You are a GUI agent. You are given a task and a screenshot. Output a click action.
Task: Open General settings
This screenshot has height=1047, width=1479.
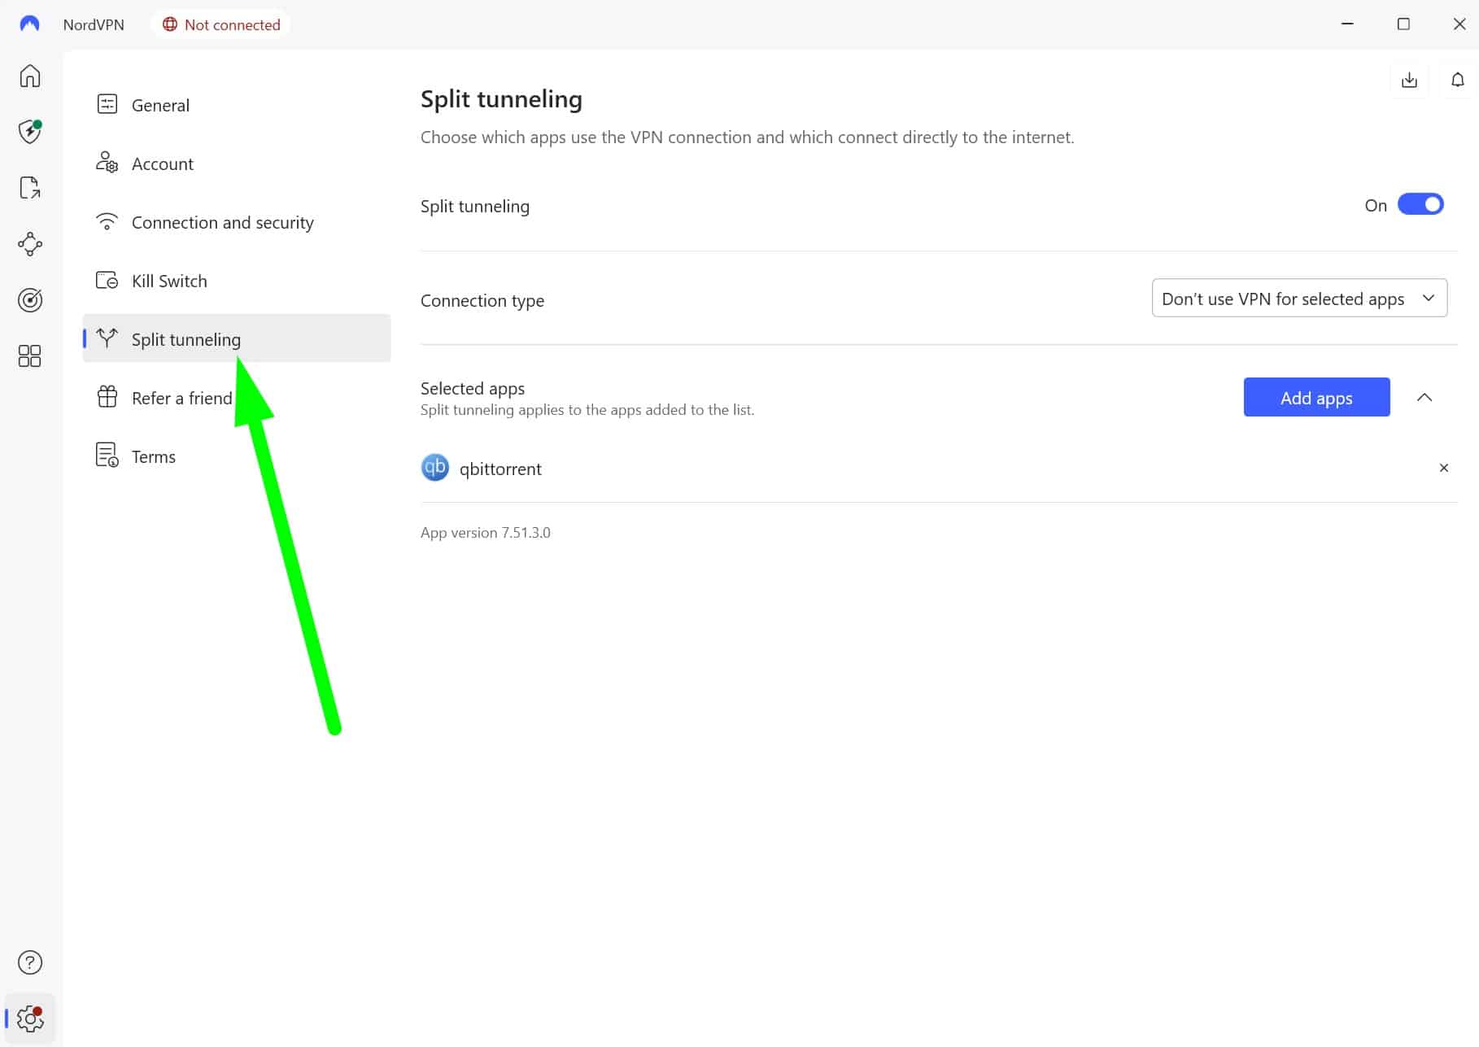pos(237,105)
